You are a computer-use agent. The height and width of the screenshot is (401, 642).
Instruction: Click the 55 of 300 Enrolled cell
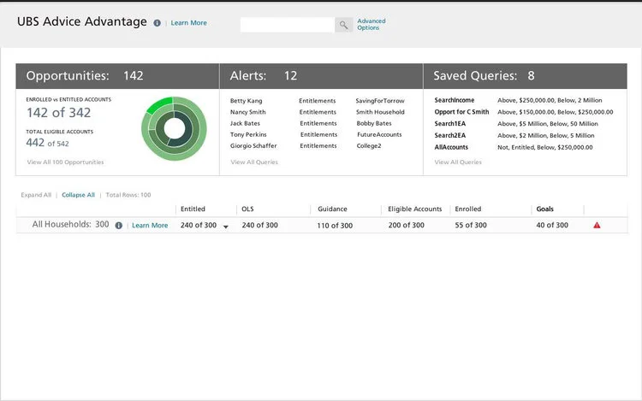(x=471, y=225)
